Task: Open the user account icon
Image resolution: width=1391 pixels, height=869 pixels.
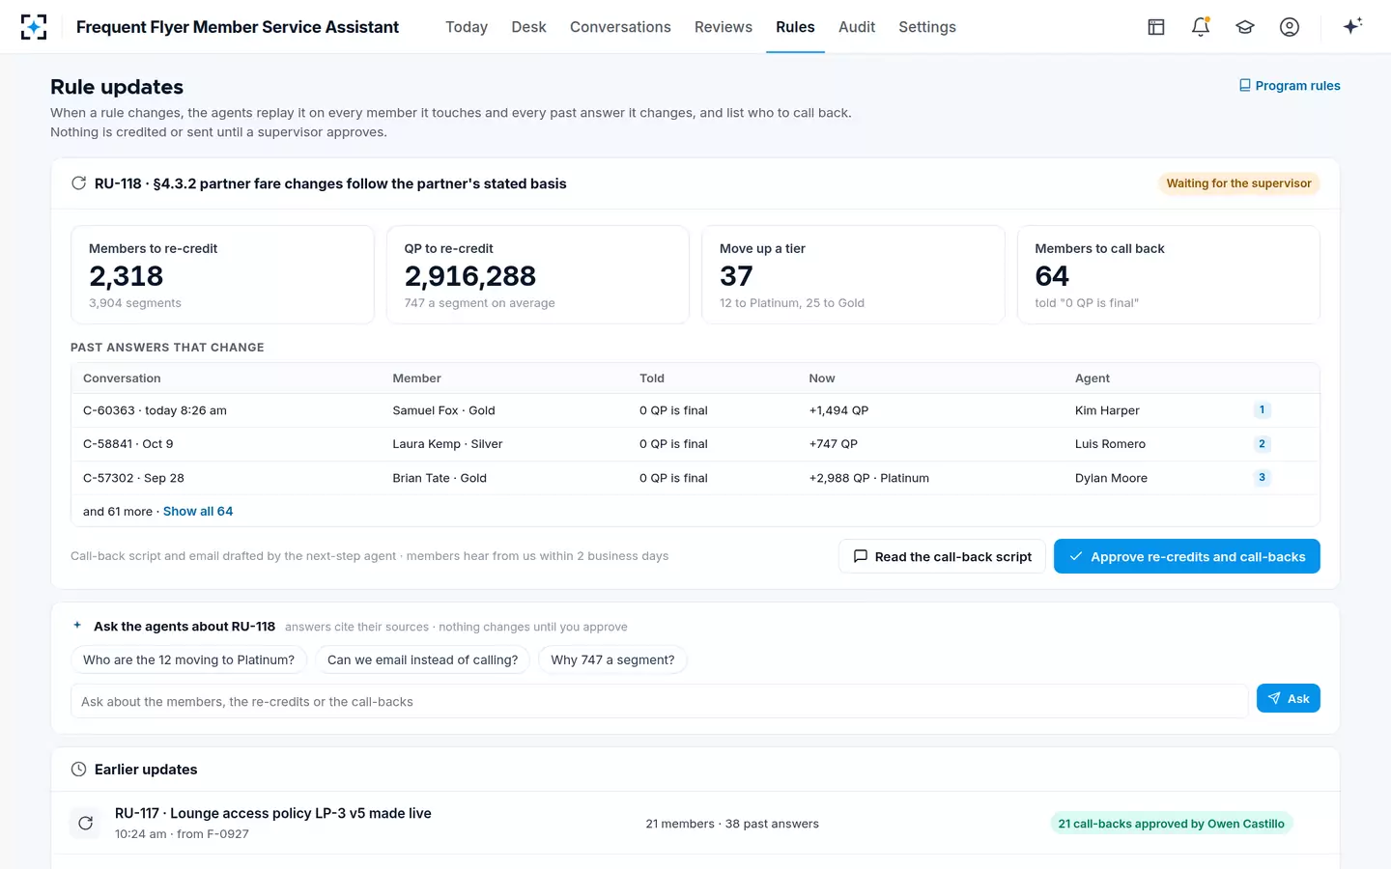Action: click(x=1290, y=27)
